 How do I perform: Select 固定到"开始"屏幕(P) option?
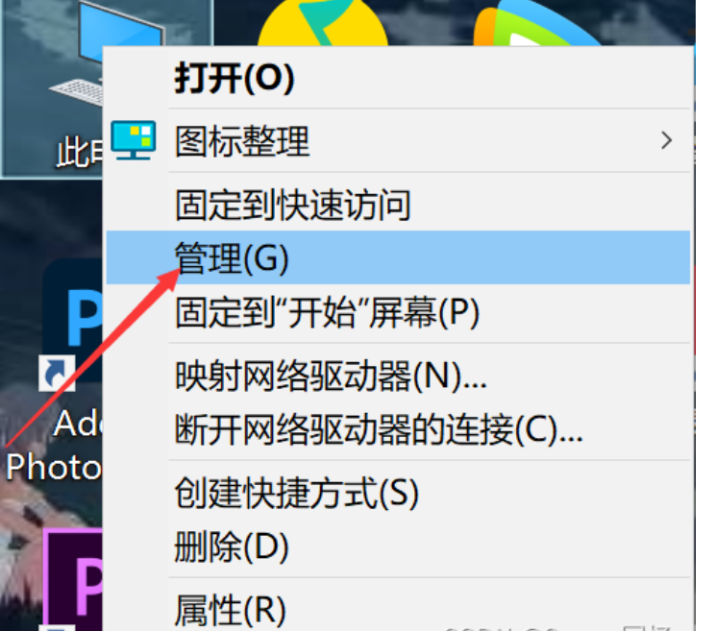pyautogui.click(x=398, y=312)
